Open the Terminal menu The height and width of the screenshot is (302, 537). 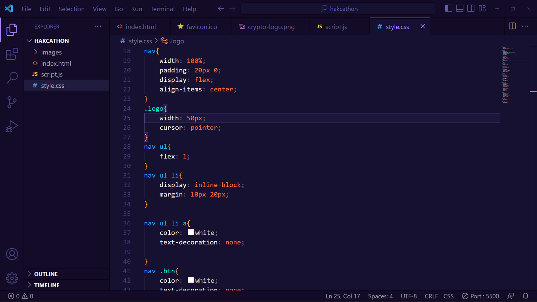point(162,9)
